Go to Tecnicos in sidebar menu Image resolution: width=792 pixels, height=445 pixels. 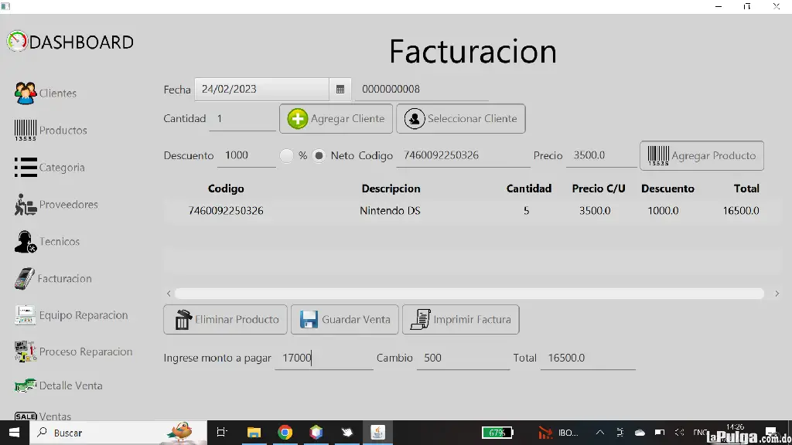pyautogui.click(x=60, y=242)
